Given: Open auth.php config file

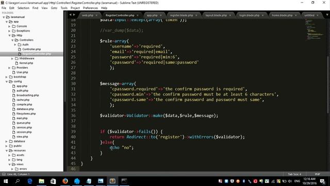Looking at the screenshot, I should (22, 91).
